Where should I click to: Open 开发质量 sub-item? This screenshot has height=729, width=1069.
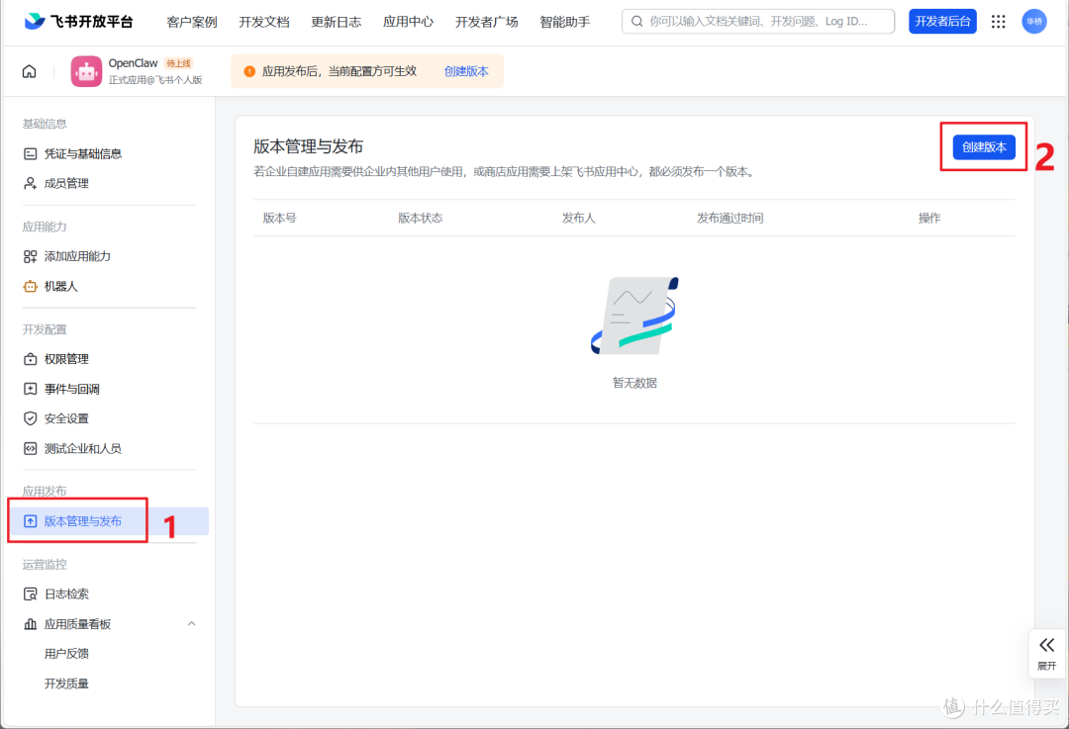66,683
